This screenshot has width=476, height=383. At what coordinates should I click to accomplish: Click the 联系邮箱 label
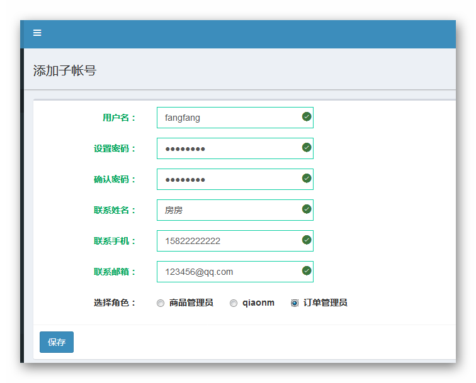[115, 272]
